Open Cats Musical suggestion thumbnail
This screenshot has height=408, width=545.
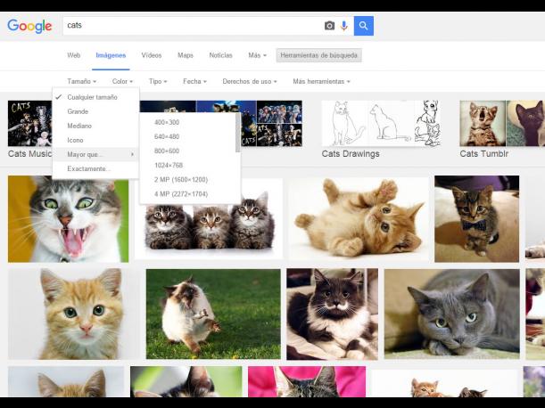click(x=30, y=123)
